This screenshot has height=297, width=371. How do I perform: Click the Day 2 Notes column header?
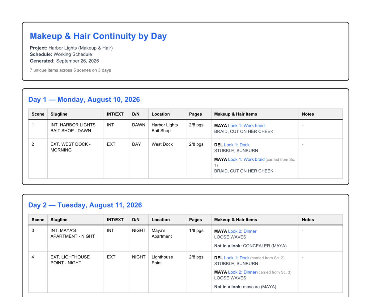point(321,220)
